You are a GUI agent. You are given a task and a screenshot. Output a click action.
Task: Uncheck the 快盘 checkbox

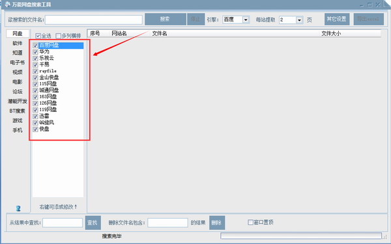tap(35, 129)
